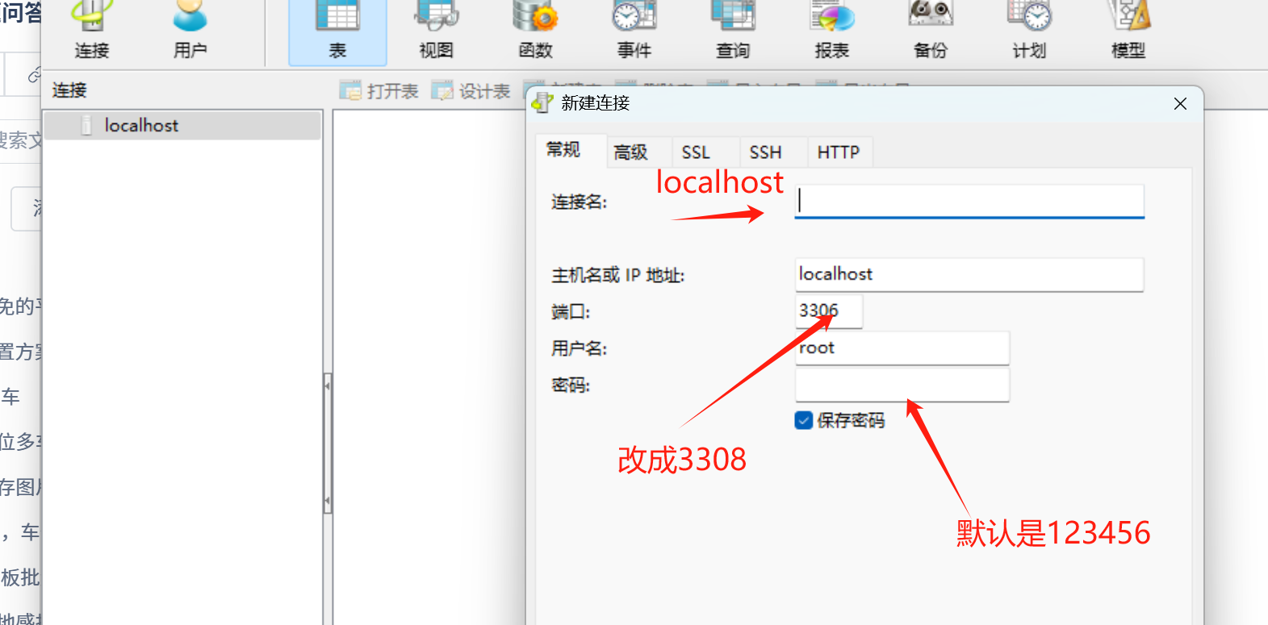
Task: Click the 设计表 (Design Table) button
Action: pos(471,91)
